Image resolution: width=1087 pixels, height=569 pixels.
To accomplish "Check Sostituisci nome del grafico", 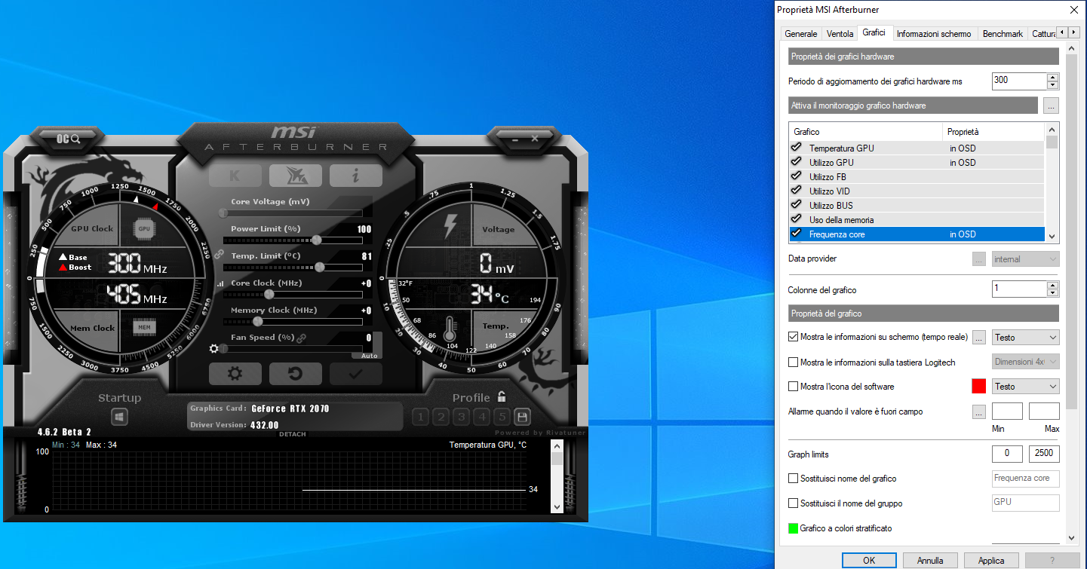I will pos(793,479).
